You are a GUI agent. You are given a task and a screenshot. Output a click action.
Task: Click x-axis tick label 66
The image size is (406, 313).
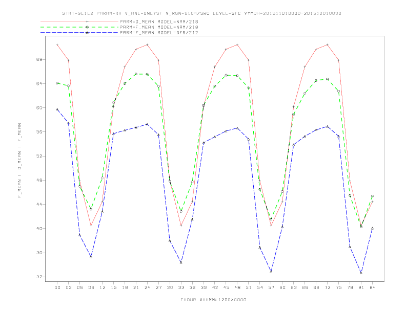(305, 287)
